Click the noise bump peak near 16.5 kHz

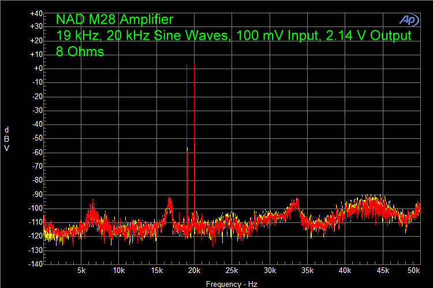pos(169,199)
